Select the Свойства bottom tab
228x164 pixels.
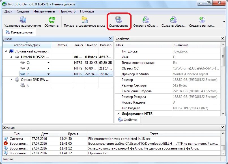tap(128, 120)
